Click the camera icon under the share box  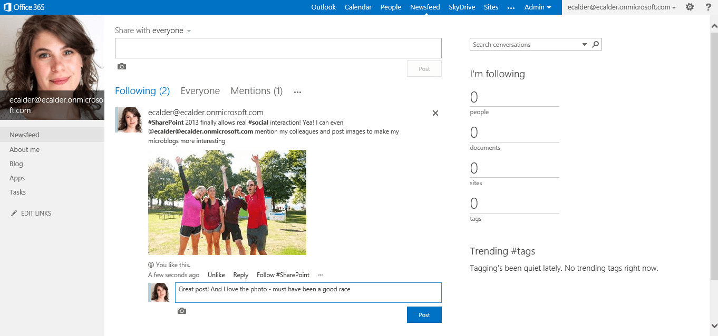pos(122,66)
